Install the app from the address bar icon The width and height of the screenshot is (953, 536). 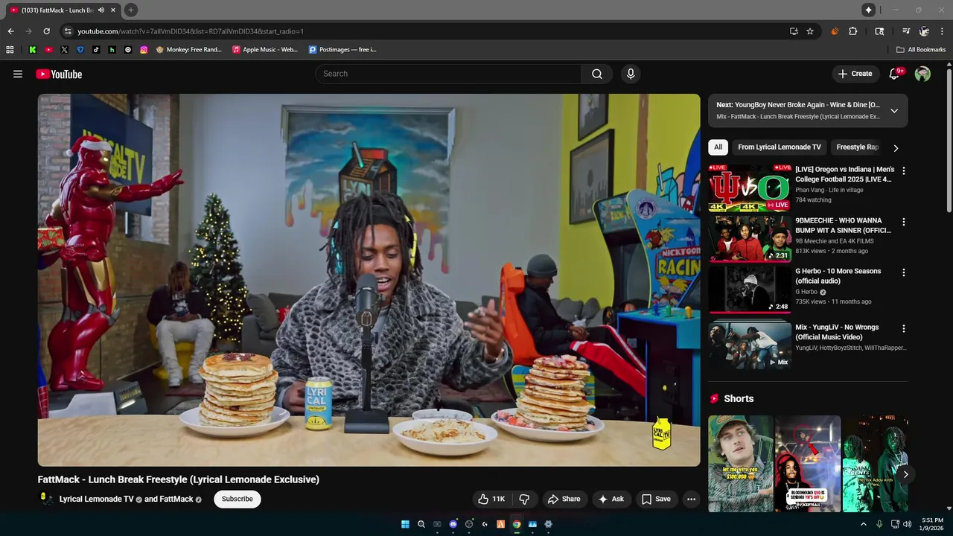click(x=794, y=31)
